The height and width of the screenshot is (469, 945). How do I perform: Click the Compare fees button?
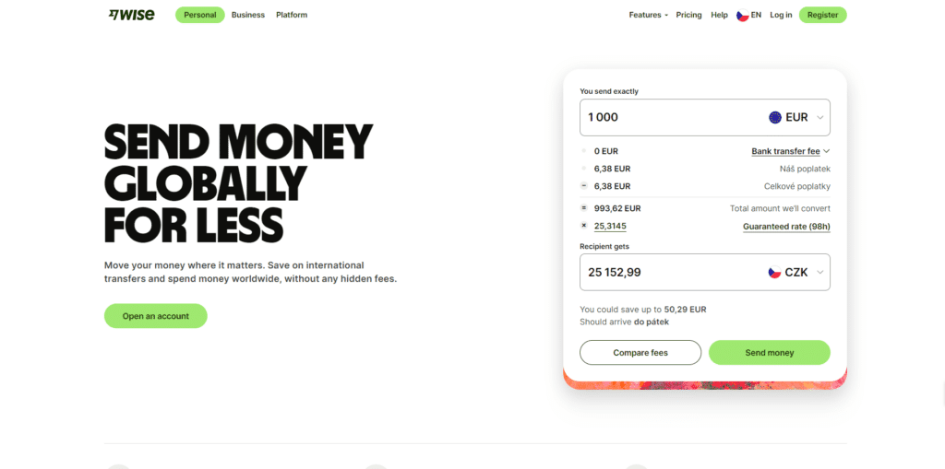[640, 353]
